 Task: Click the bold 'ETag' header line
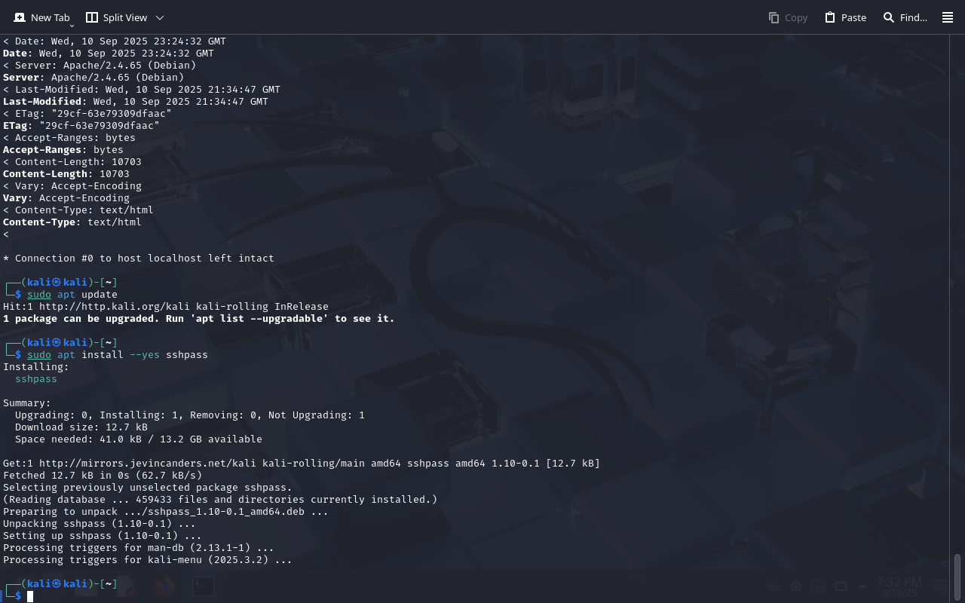click(81, 126)
